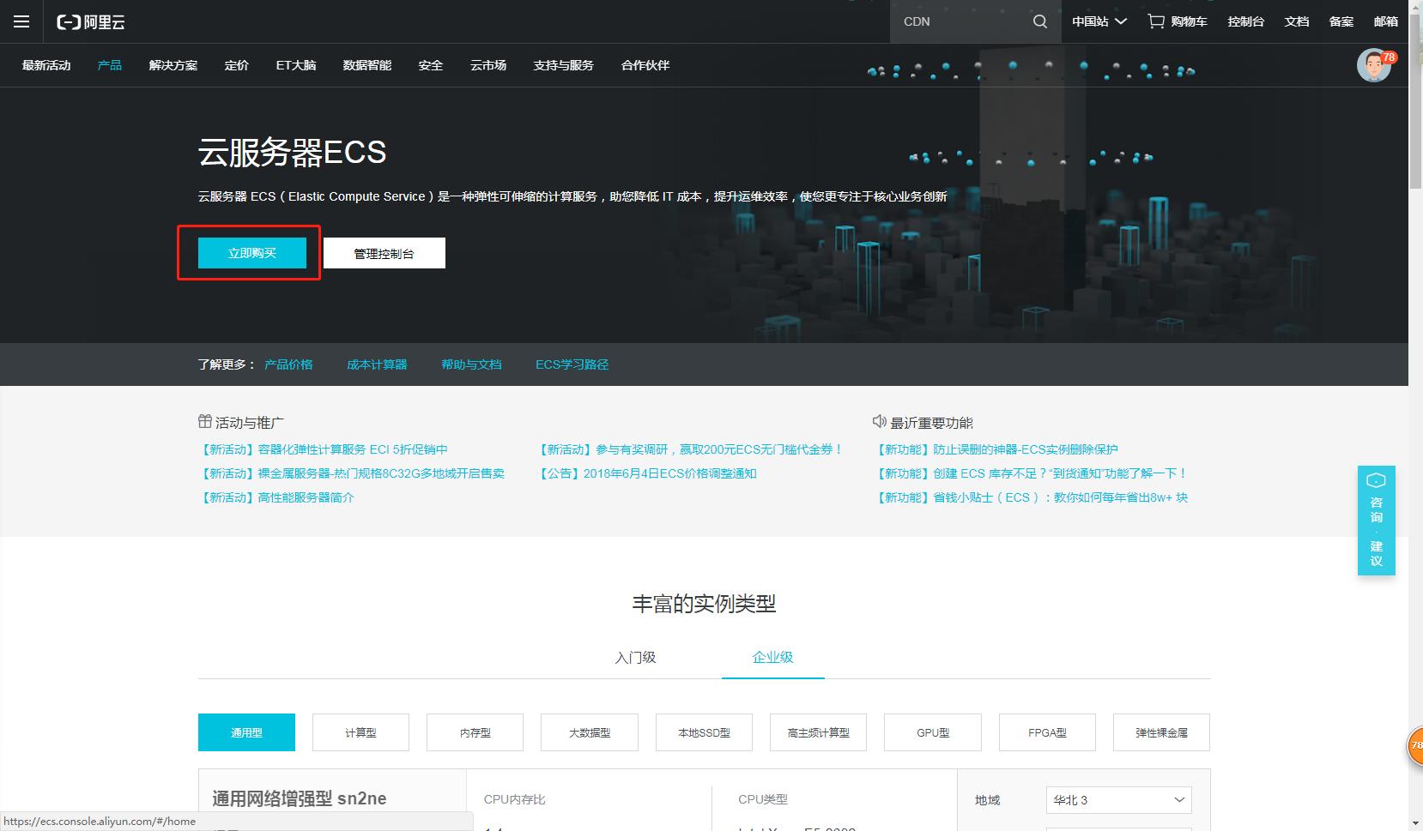This screenshot has width=1423, height=831.
Task: Switch to the 入门级 tab
Action: [x=635, y=657]
